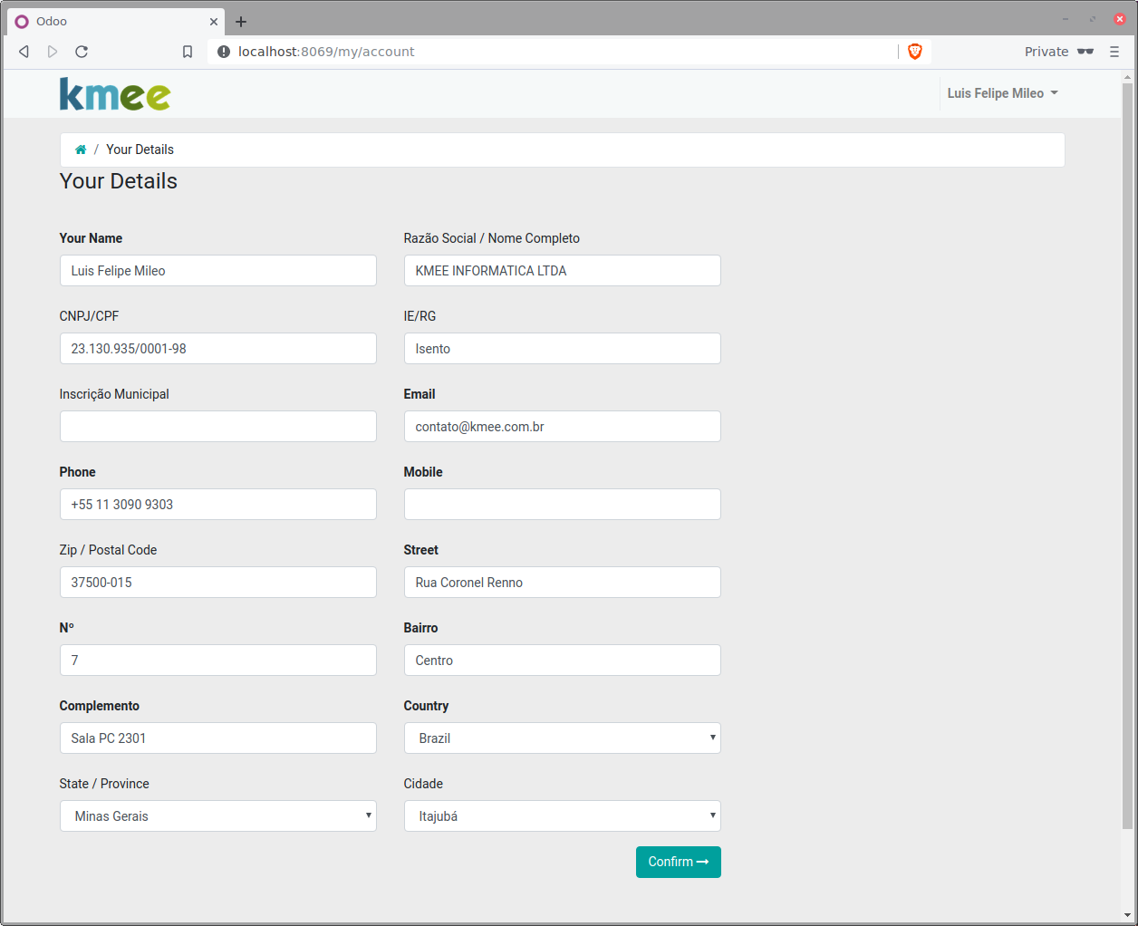Focus the CNPJ/CPF field
This screenshot has height=926, width=1138.
point(218,349)
